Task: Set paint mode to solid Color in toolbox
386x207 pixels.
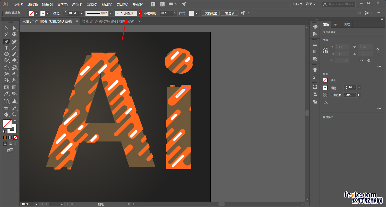Action: [x=5, y=137]
